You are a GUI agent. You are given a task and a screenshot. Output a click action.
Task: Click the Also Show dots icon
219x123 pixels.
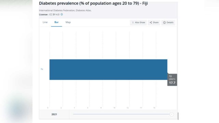133,23
